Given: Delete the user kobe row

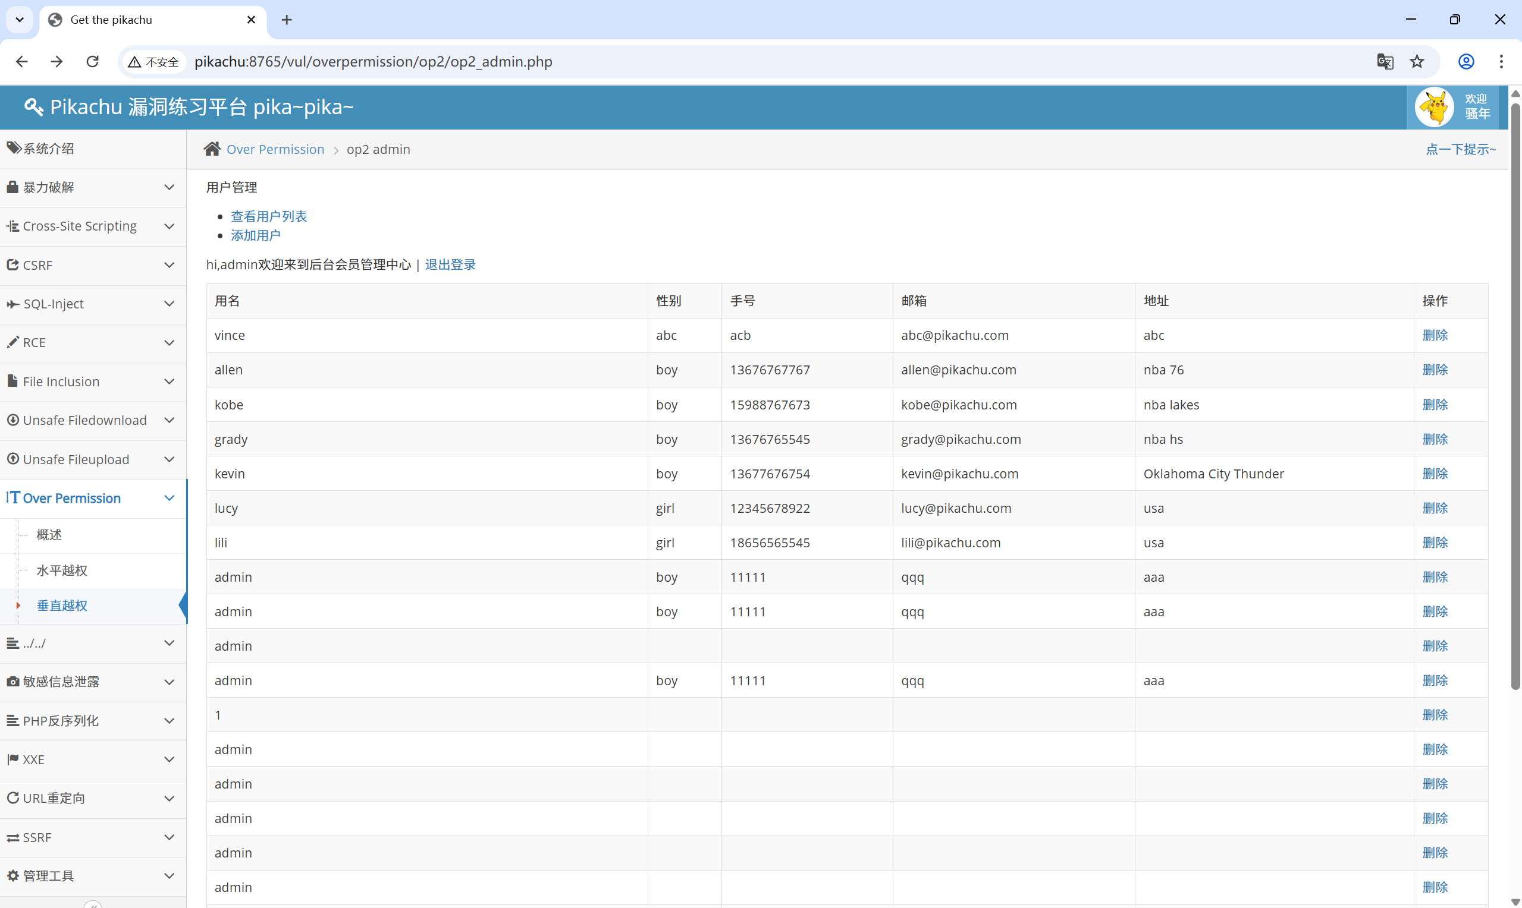Looking at the screenshot, I should pos(1435,405).
